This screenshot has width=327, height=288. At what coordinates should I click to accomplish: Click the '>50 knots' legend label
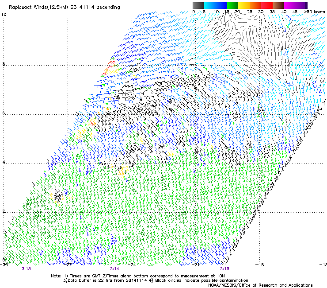point(314,12)
